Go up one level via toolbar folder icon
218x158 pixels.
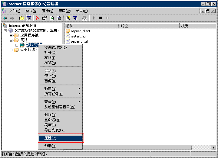pos(21,18)
